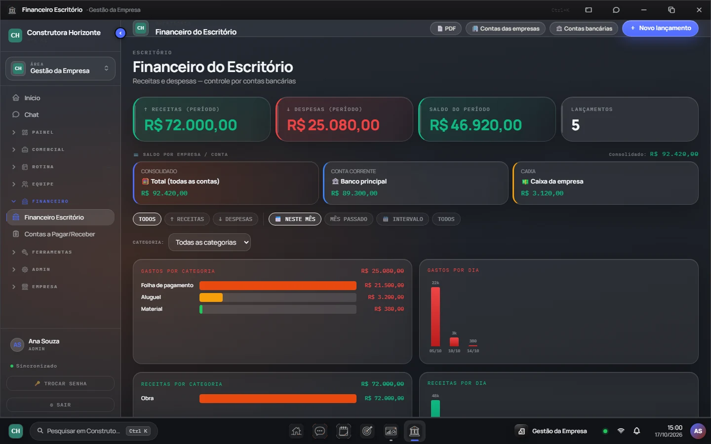
Task: Click the Trocar Senha button
Action: tap(60, 383)
